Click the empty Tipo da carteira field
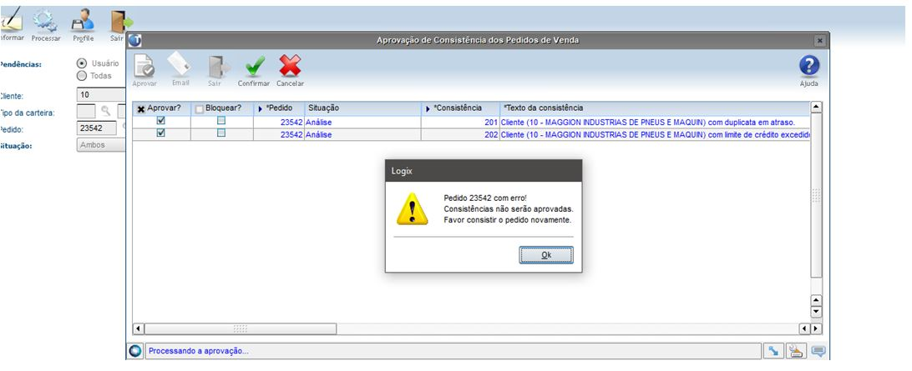The height and width of the screenshot is (371, 912). (x=86, y=111)
